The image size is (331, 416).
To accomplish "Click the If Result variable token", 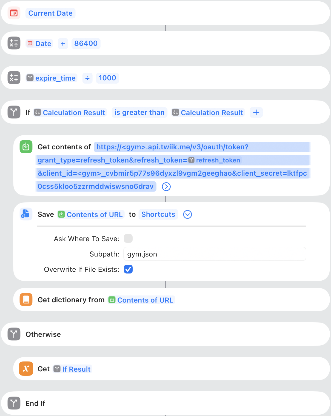I will click(x=72, y=369).
